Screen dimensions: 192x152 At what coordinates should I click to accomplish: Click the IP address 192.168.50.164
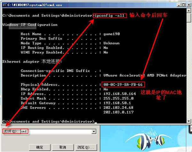pyautogui.click(x=119, y=94)
